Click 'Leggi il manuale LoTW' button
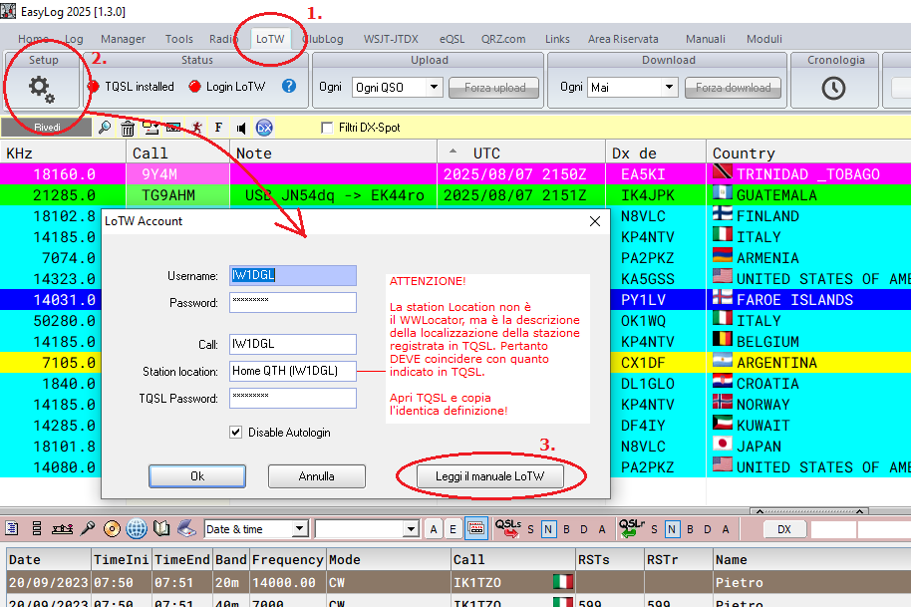 pyautogui.click(x=489, y=476)
